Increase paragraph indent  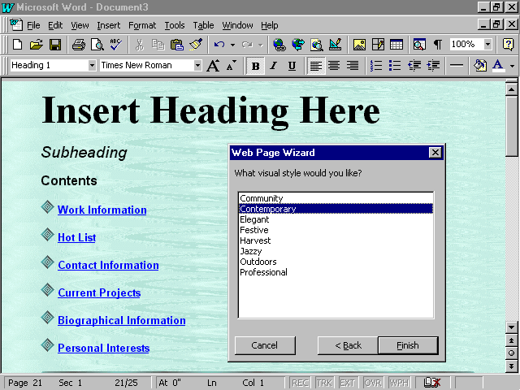pos(433,65)
